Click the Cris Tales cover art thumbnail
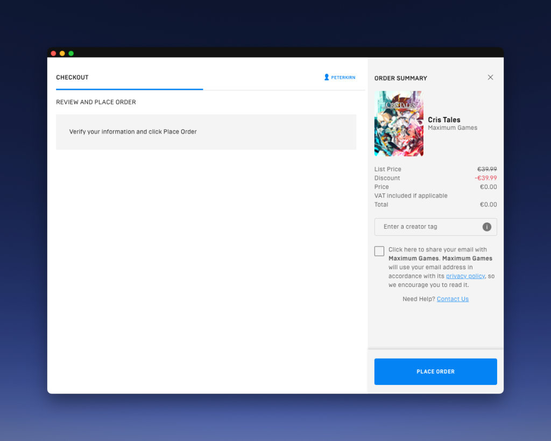 click(x=399, y=124)
